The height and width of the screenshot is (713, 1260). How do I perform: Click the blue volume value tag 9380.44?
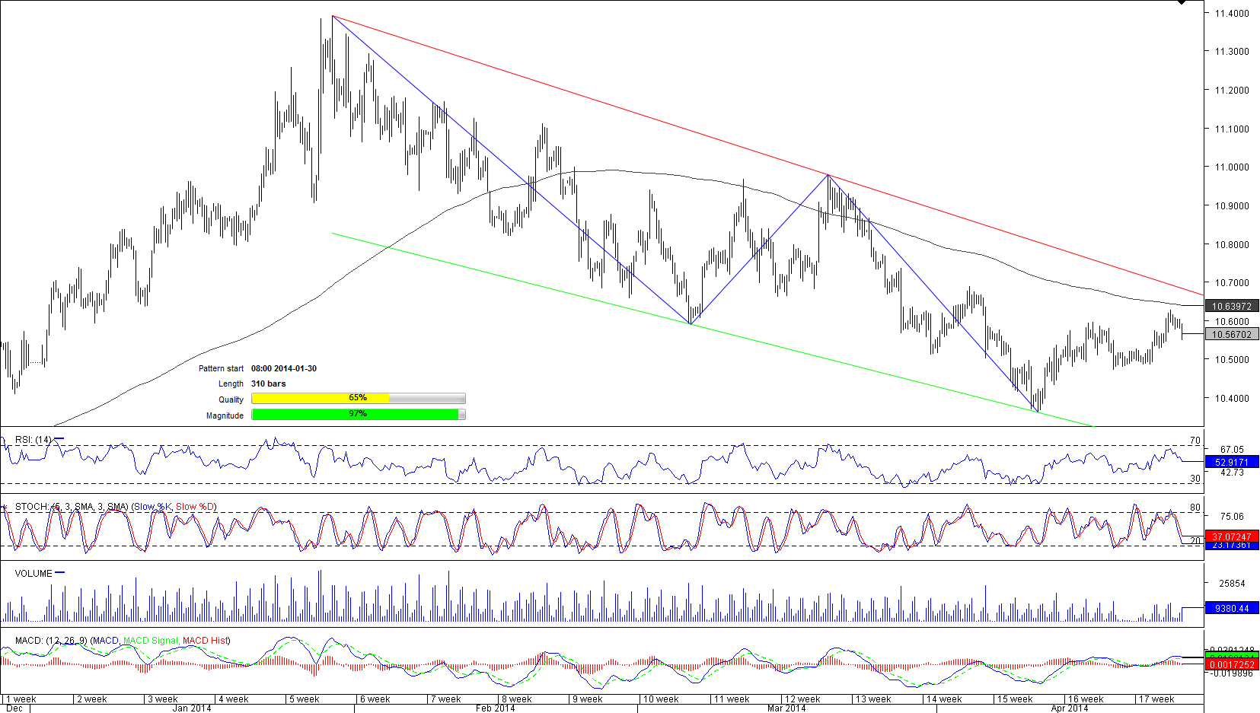1231,608
